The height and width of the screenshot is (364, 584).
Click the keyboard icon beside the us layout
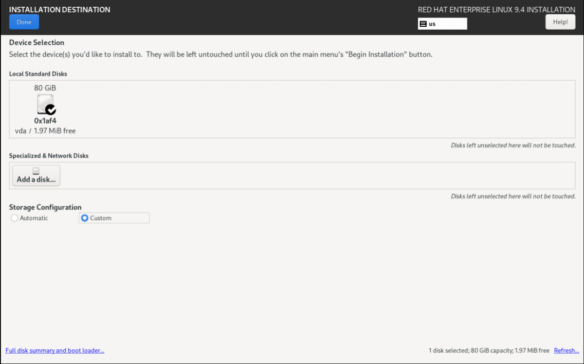pyautogui.click(x=423, y=24)
